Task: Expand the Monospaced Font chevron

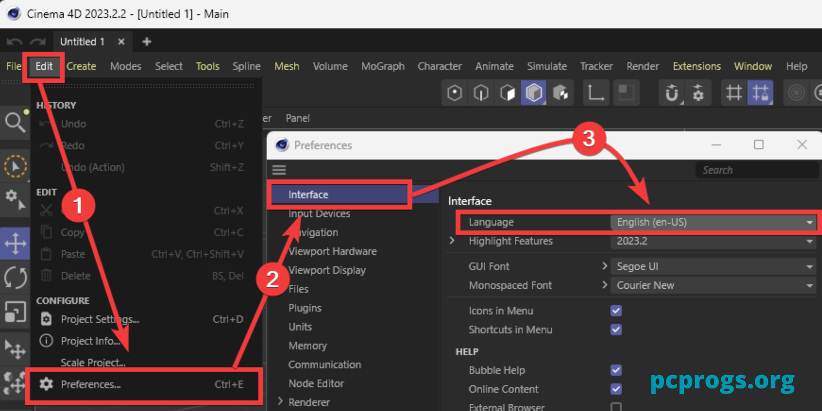Action: [605, 285]
